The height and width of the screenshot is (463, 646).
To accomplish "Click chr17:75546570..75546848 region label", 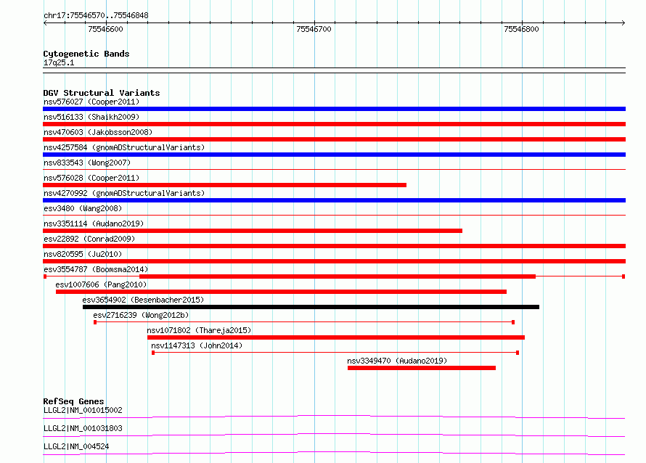I will coord(96,15).
